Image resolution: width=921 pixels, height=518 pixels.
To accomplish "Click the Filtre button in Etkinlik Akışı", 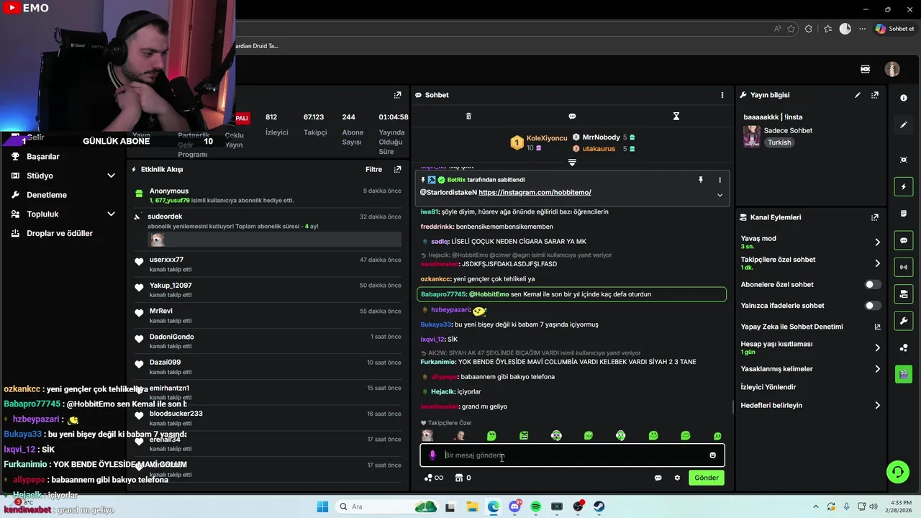I will 373,169.
